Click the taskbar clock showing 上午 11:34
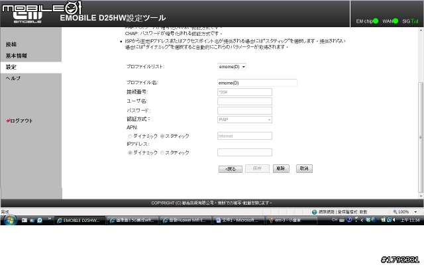Image resolution: width=424 pixels, height=265 pixels. click(410, 220)
